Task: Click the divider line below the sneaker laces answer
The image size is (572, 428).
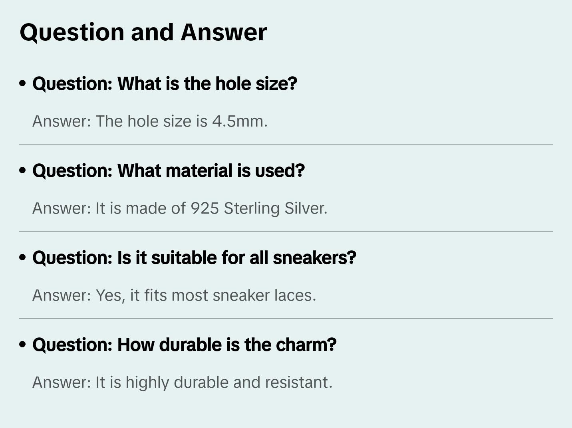Action: [x=286, y=318]
